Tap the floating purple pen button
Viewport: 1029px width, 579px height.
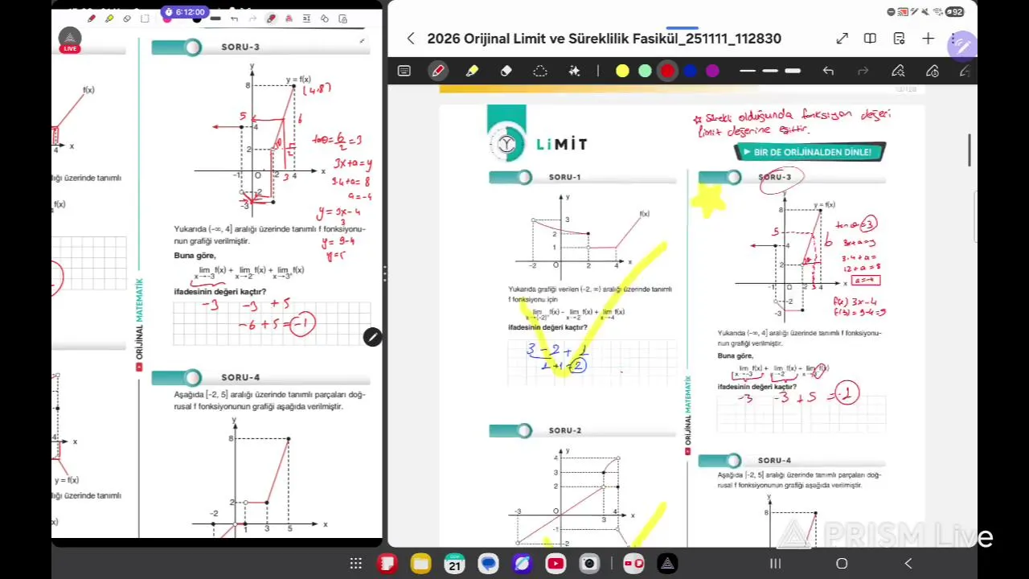click(x=961, y=46)
